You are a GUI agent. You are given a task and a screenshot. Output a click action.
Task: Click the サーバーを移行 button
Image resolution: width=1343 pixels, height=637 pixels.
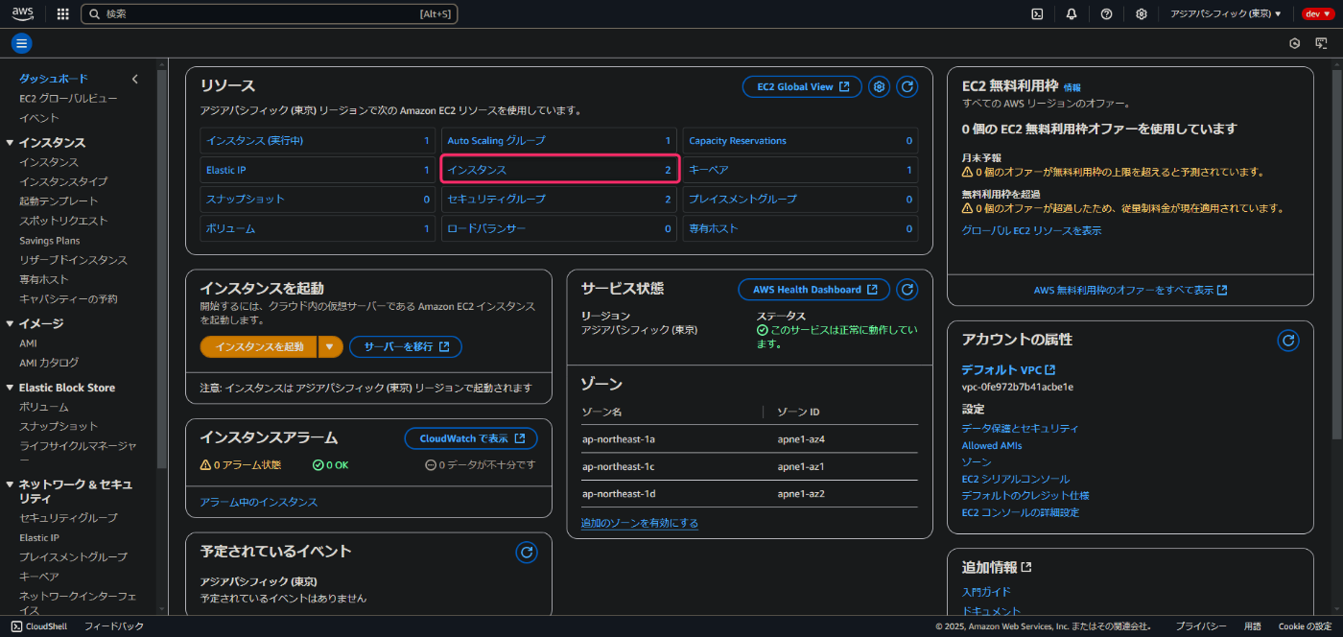[406, 346]
